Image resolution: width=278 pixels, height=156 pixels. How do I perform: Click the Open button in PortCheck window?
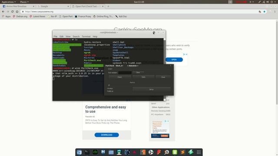coord(143,77)
